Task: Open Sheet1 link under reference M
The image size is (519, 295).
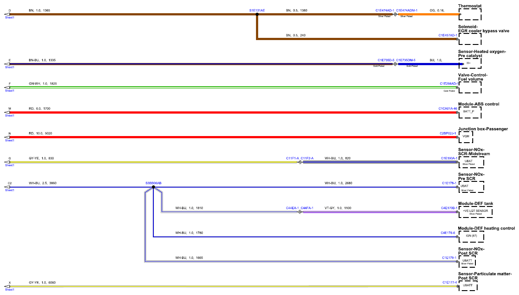Action: [10, 115]
